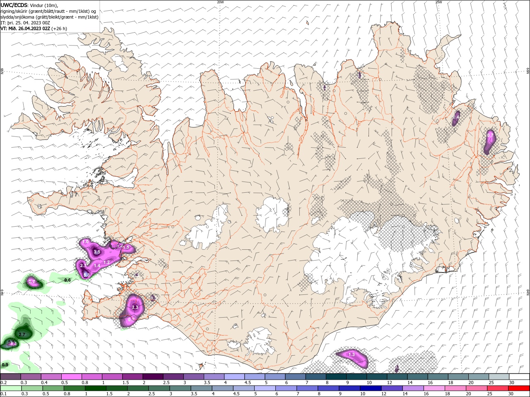
Task: Pick the dark teal snow swatch between 8 and 9
Action: tap(336, 377)
